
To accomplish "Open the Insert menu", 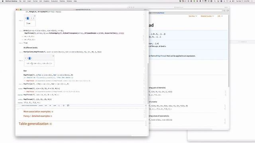I will click(x=29, y=1).
